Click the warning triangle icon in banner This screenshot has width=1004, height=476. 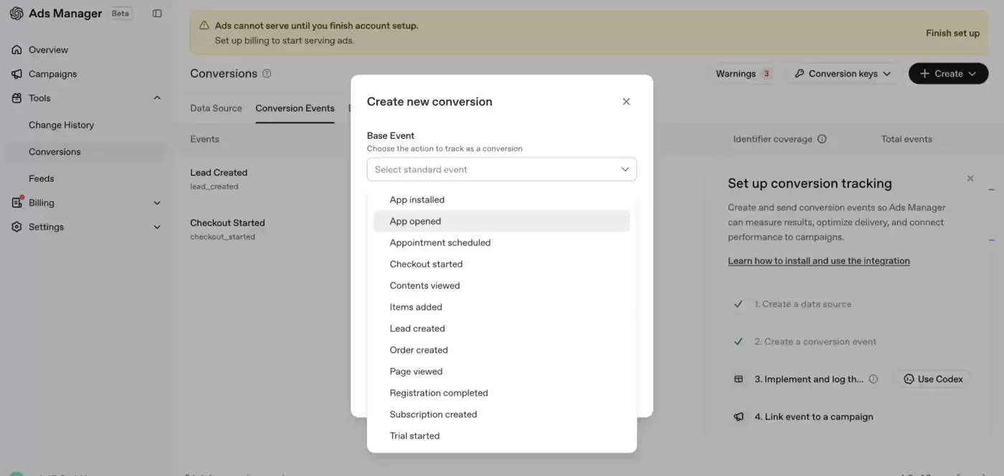pos(204,26)
